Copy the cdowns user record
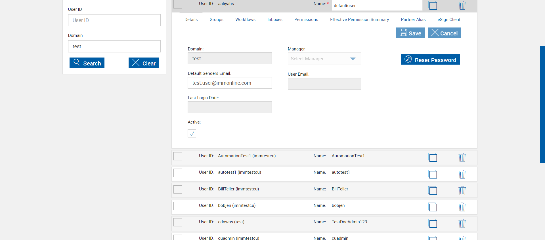The width and height of the screenshot is (545, 240). point(433,223)
